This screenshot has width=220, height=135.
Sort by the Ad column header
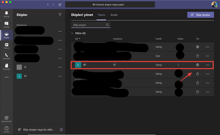click(x=77, y=39)
